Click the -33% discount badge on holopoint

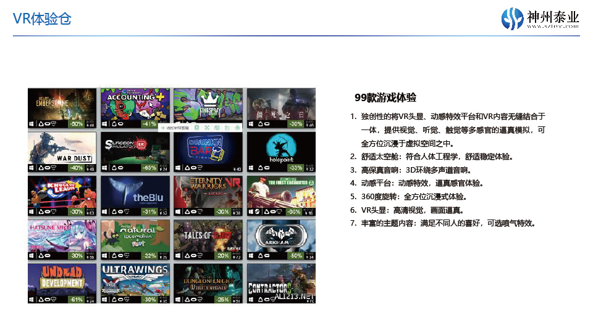pyautogui.click(x=296, y=168)
